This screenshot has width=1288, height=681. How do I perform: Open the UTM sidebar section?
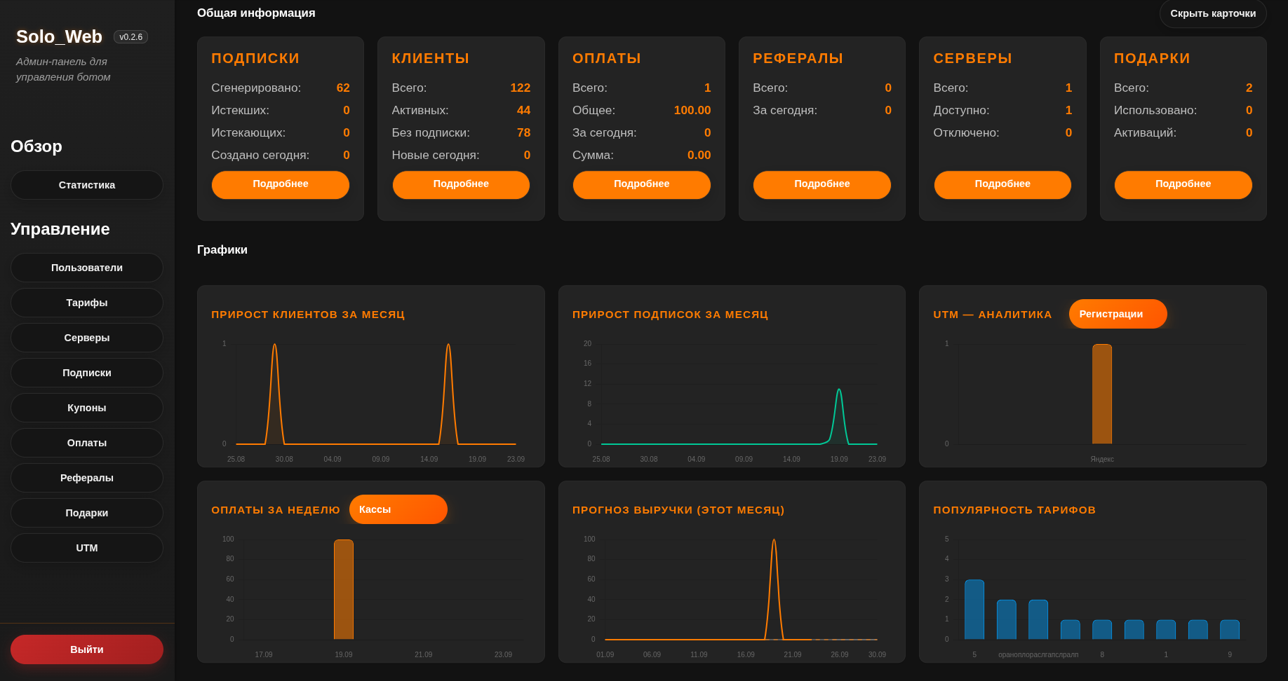pyautogui.click(x=87, y=548)
